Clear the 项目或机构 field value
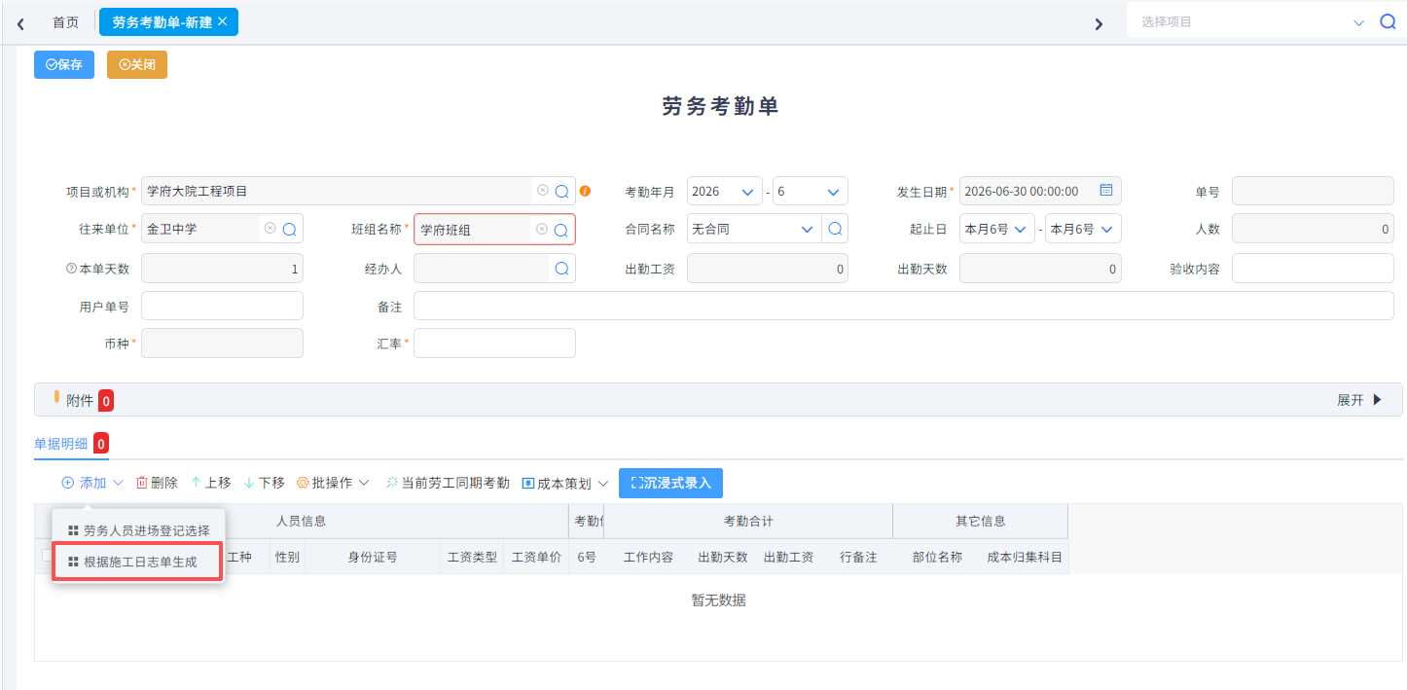Image resolution: width=1407 pixels, height=690 pixels. 543,191
